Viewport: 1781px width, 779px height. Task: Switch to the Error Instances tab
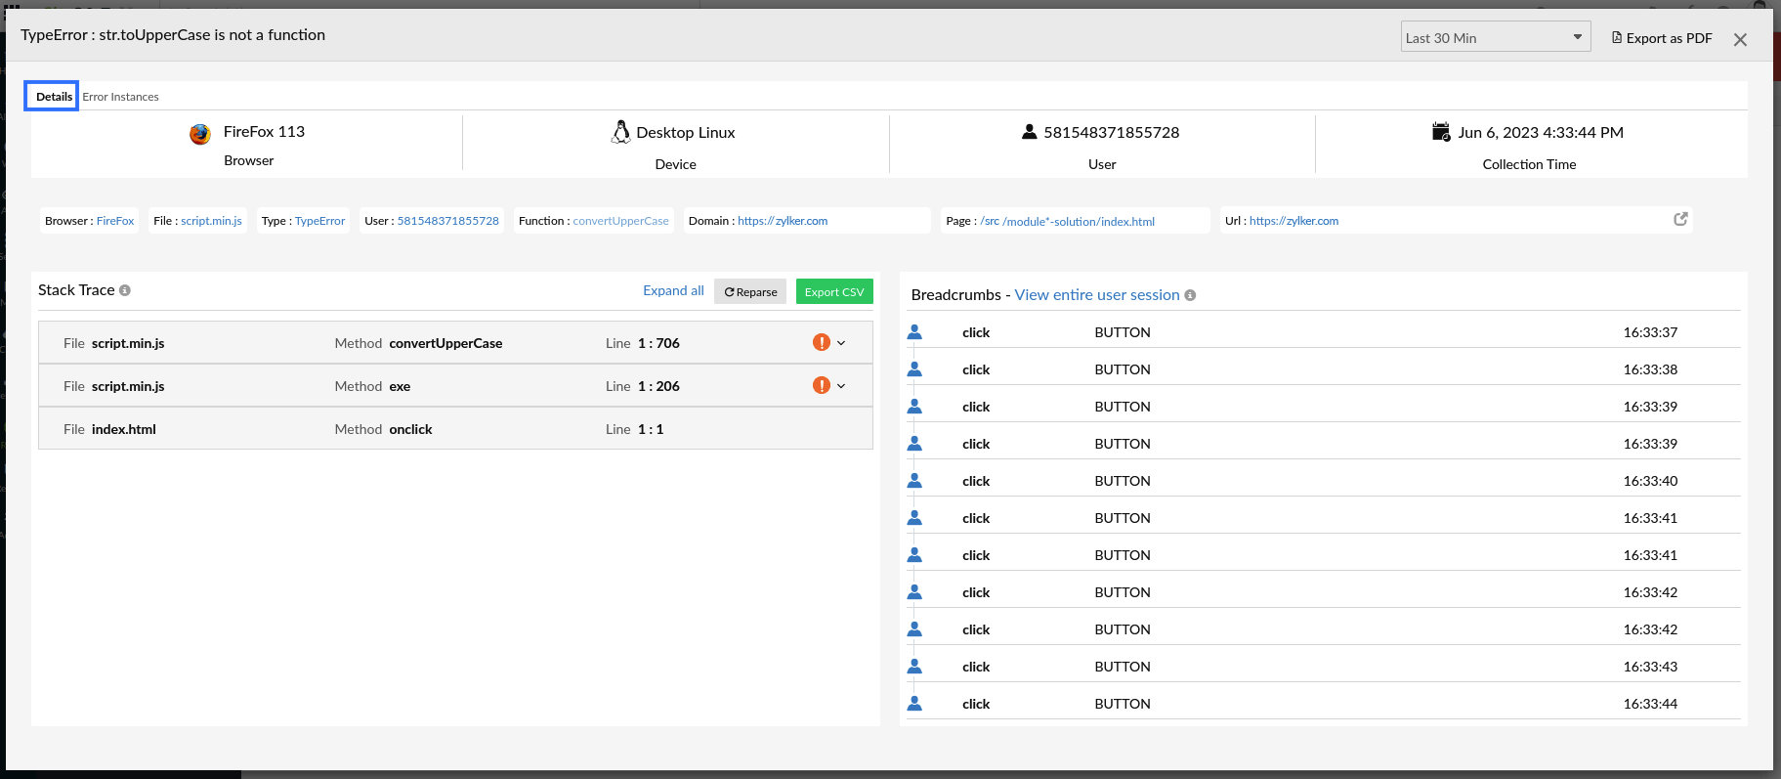(x=120, y=97)
